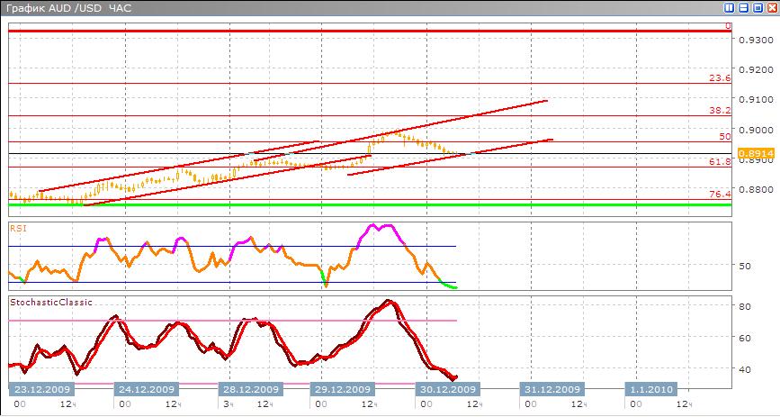Viewport: 780px width, 417px height.
Task: Click the green horizontal support line
Action: pos(360,204)
